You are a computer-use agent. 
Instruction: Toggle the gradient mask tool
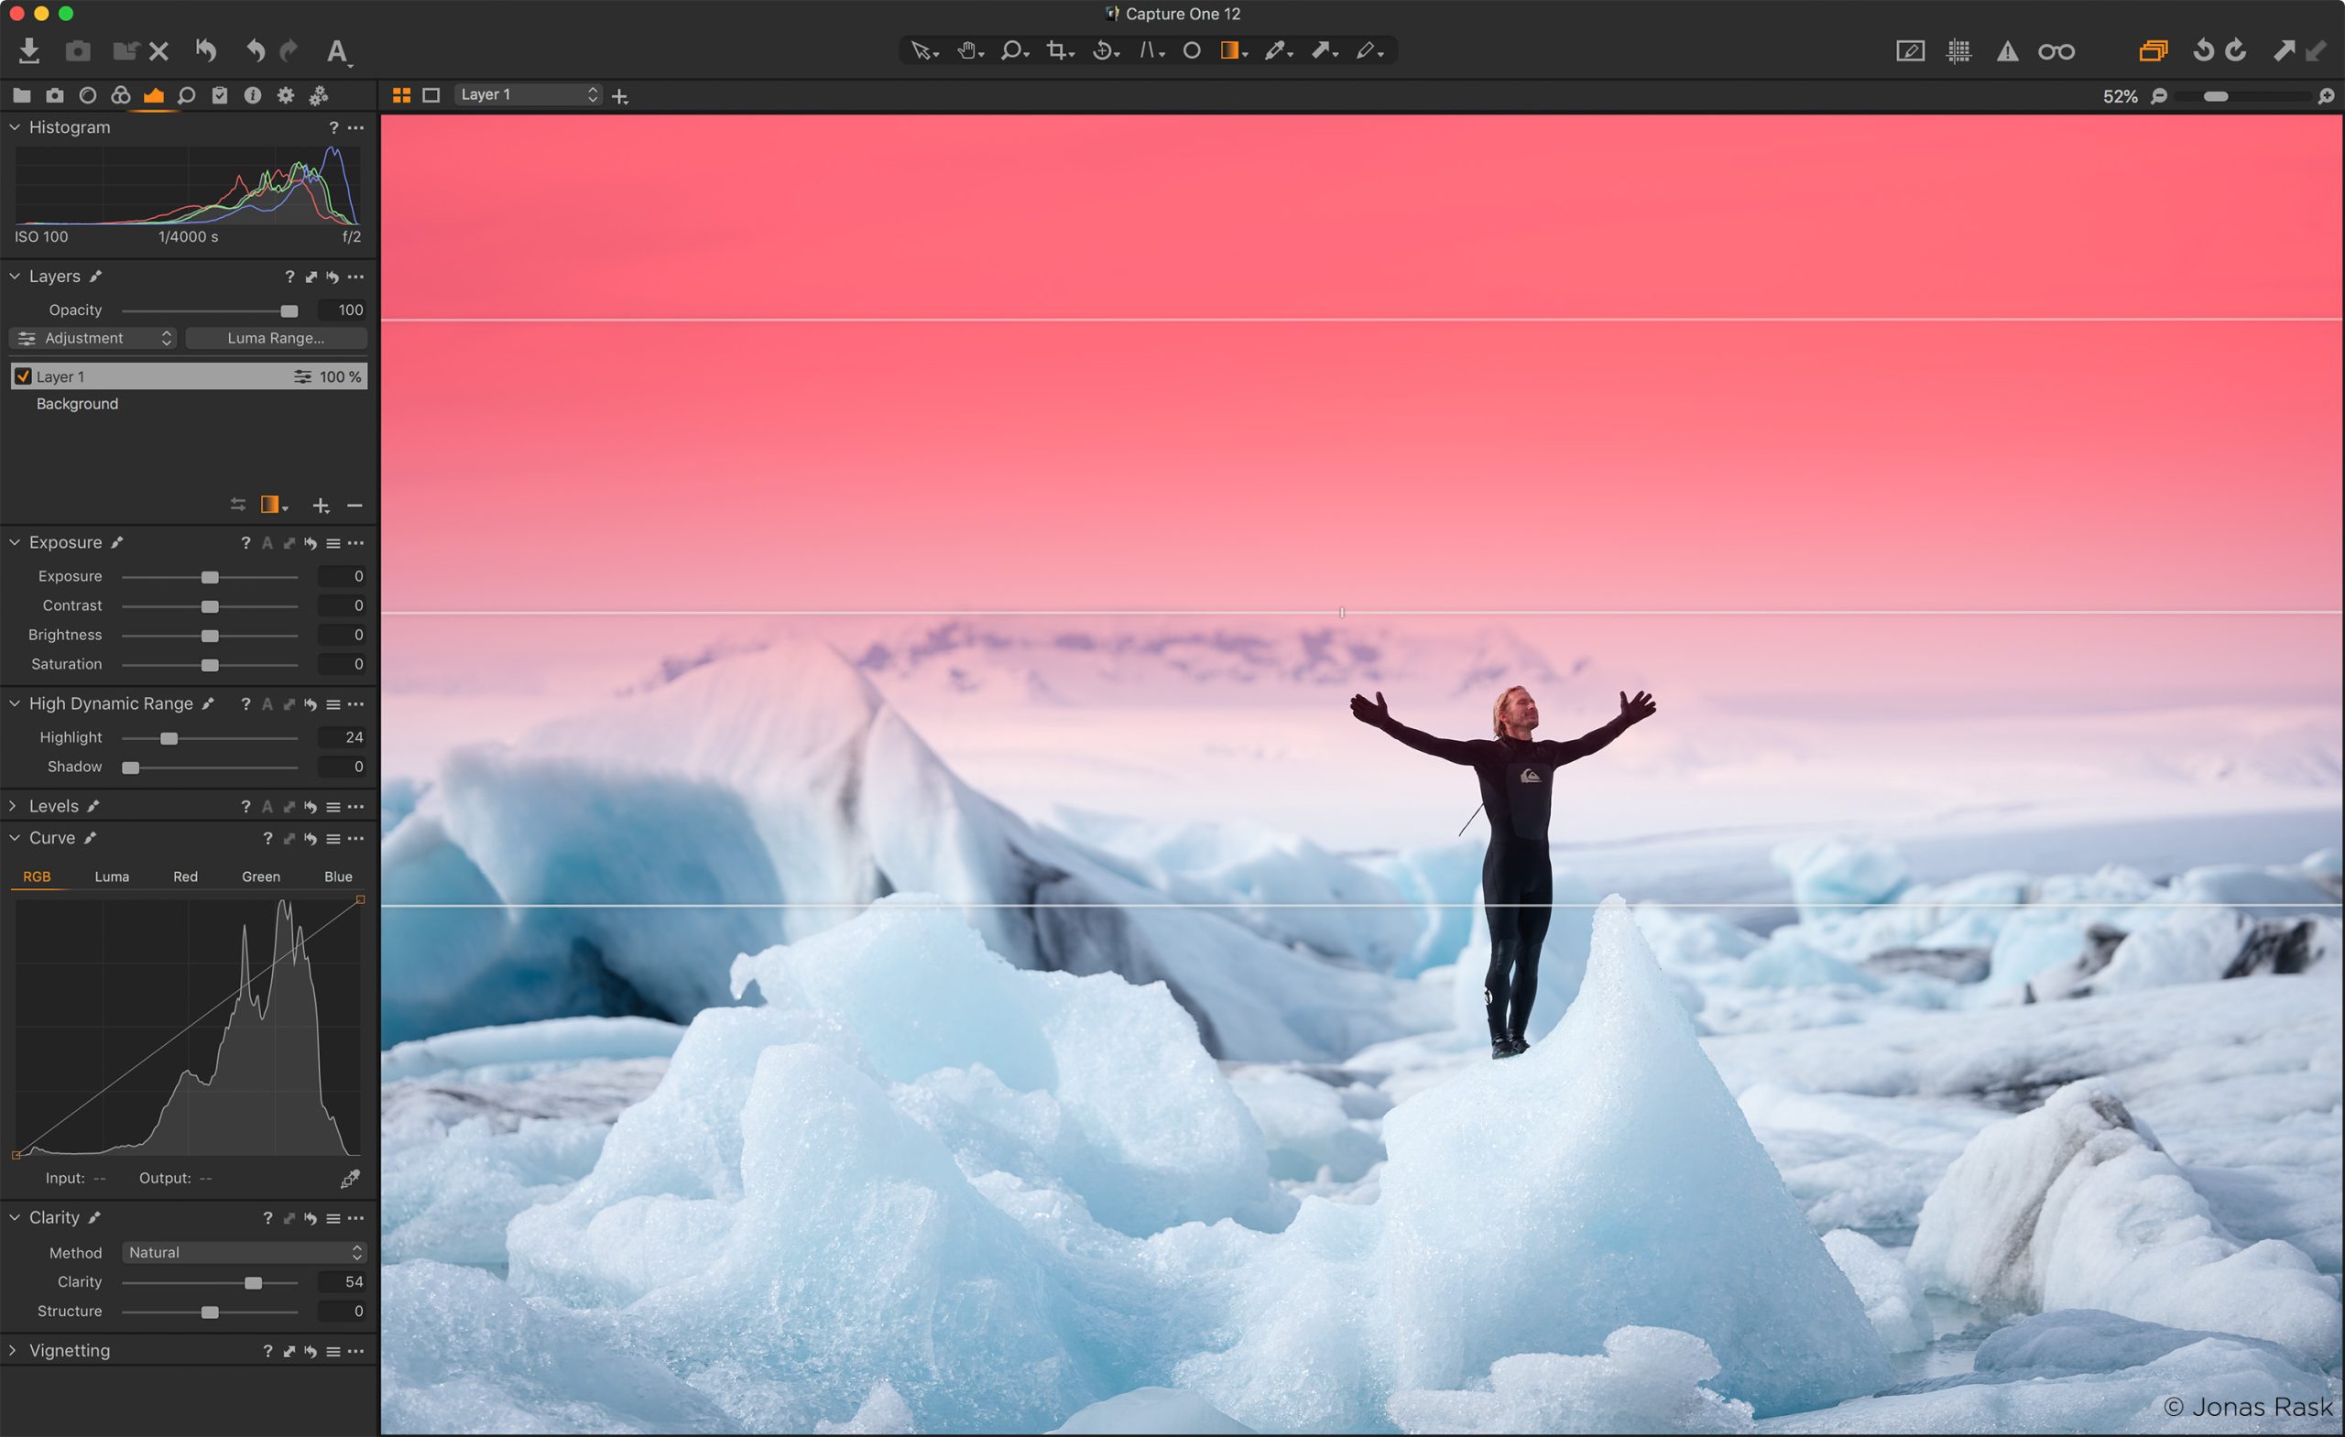1231,50
